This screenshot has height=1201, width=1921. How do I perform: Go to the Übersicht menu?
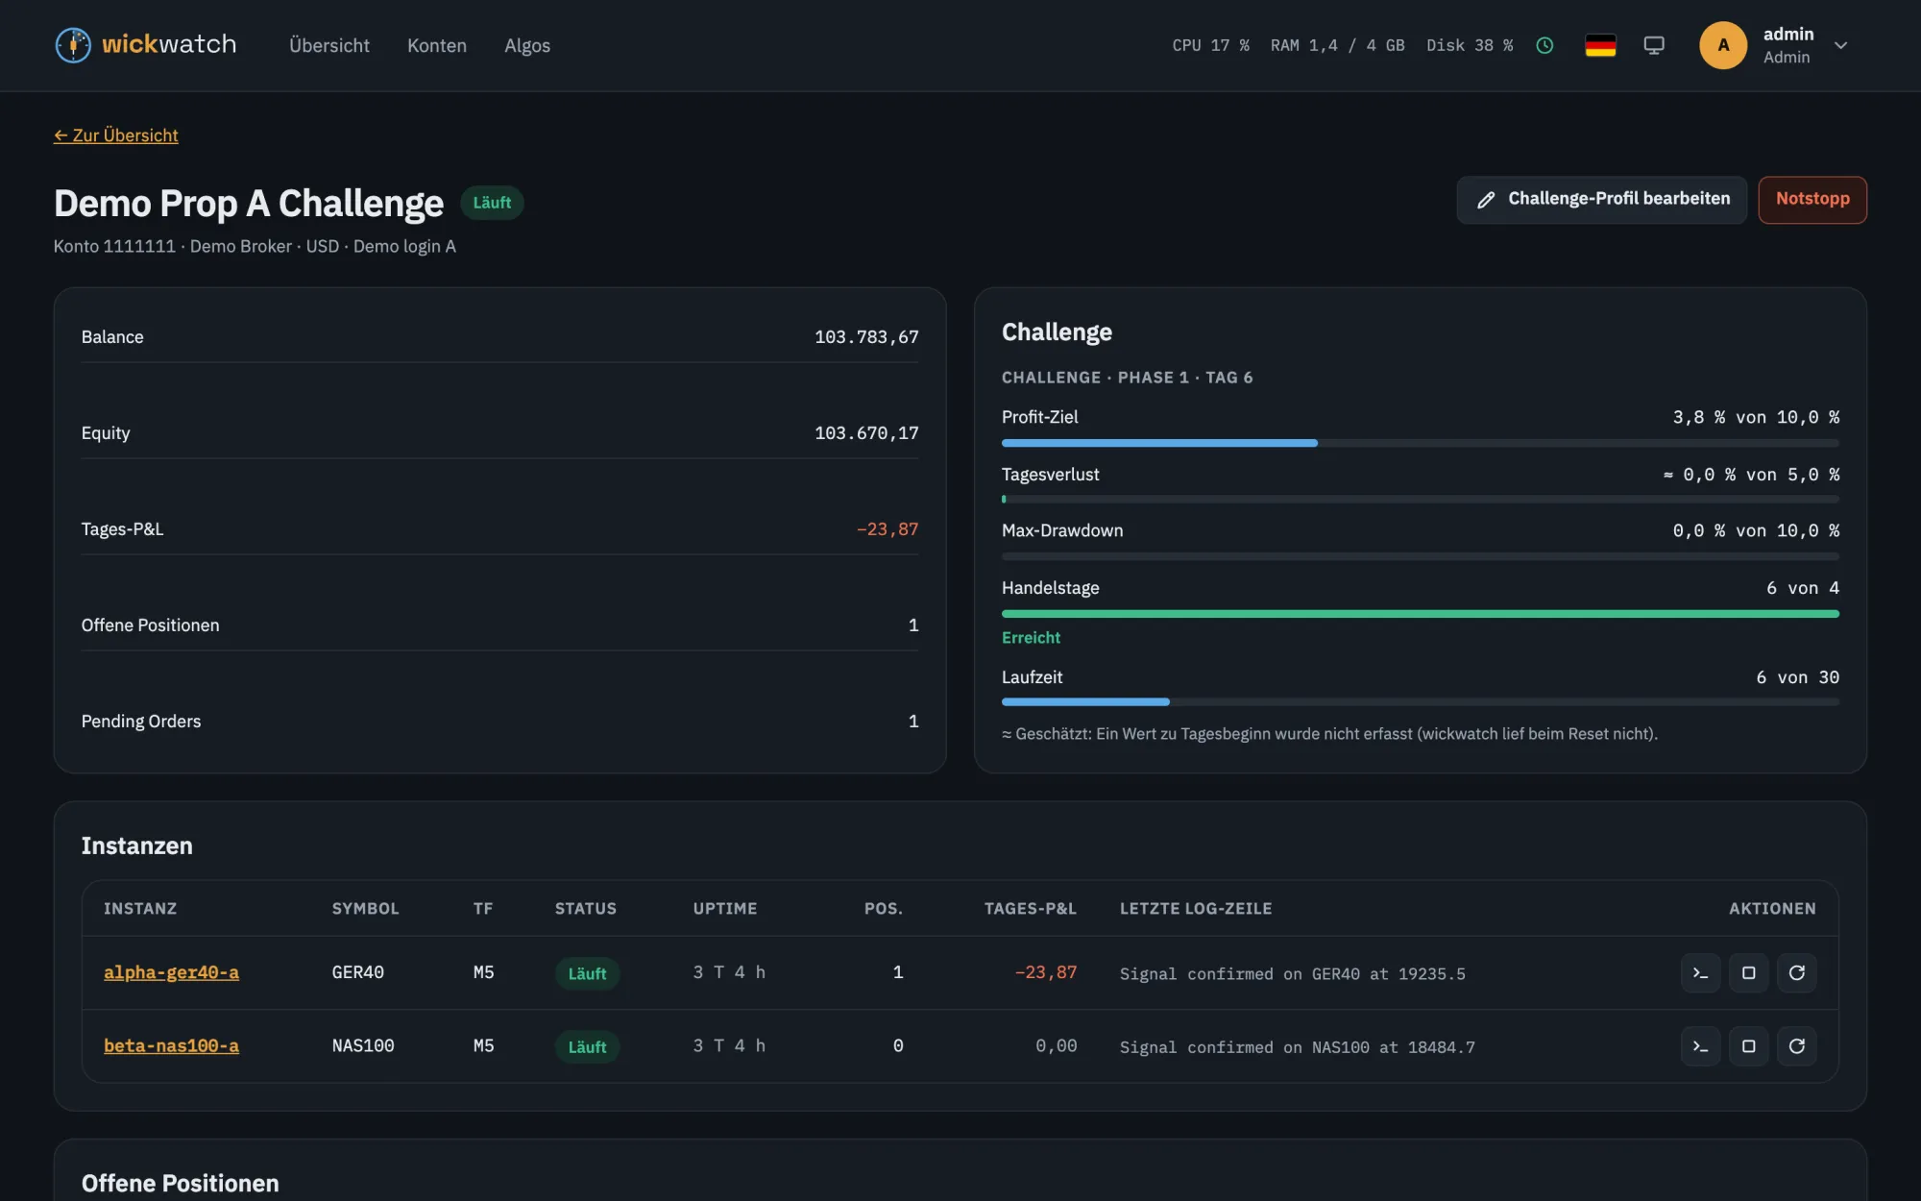click(x=329, y=45)
